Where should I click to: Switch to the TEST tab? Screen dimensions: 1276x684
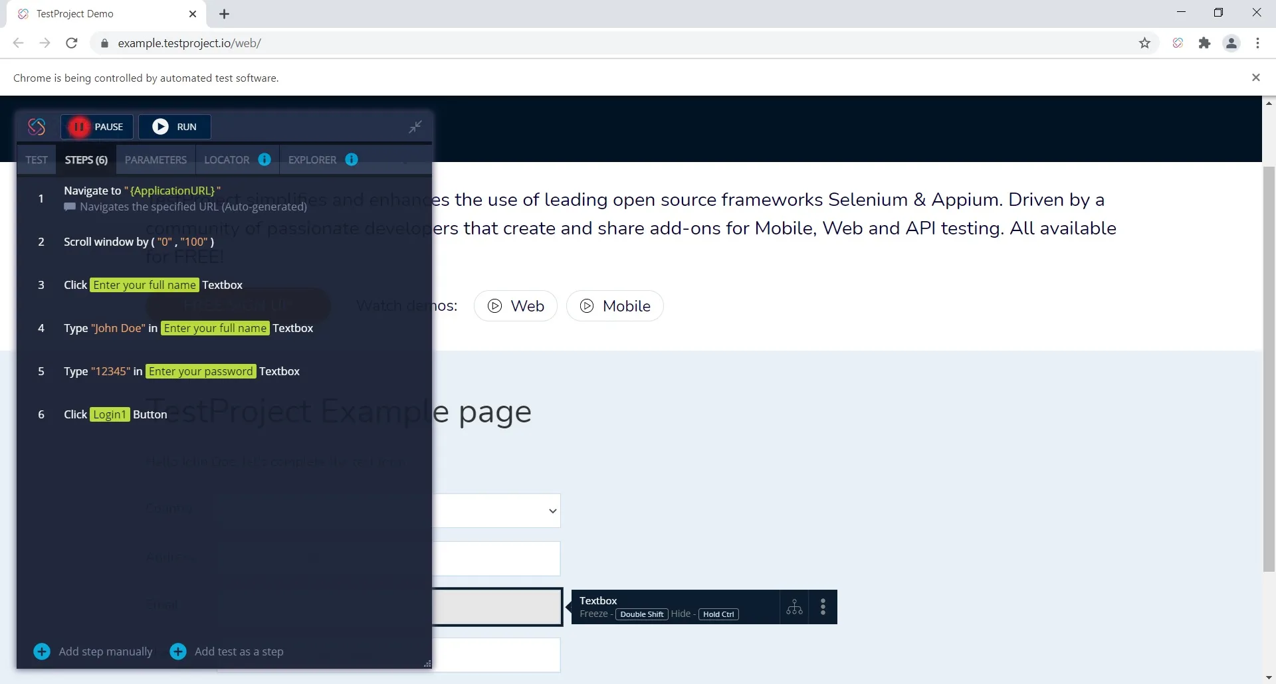point(37,159)
